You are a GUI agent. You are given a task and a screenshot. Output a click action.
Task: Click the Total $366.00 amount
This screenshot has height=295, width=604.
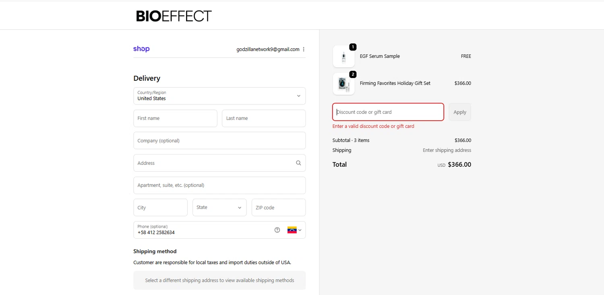point(459,164)
